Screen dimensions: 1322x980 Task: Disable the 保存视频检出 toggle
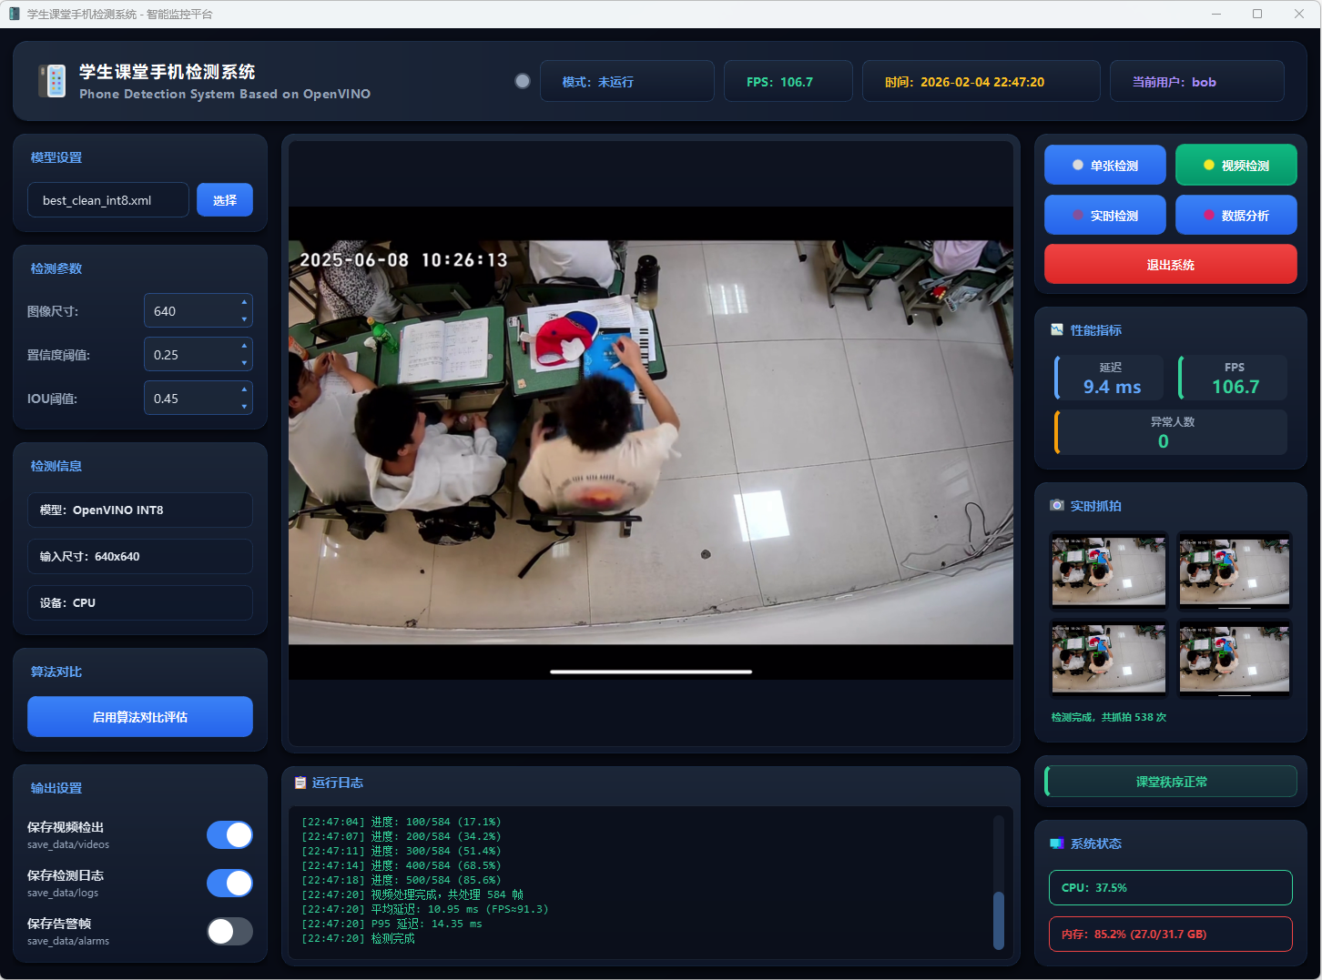pyautogui.click(x=229, y=834)
